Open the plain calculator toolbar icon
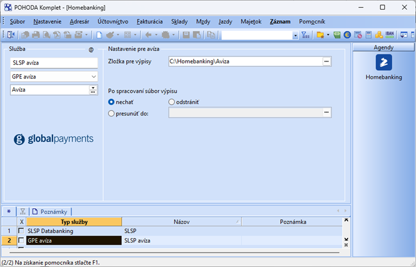Screen dimensions: 416x267 (x=369, y=35)
